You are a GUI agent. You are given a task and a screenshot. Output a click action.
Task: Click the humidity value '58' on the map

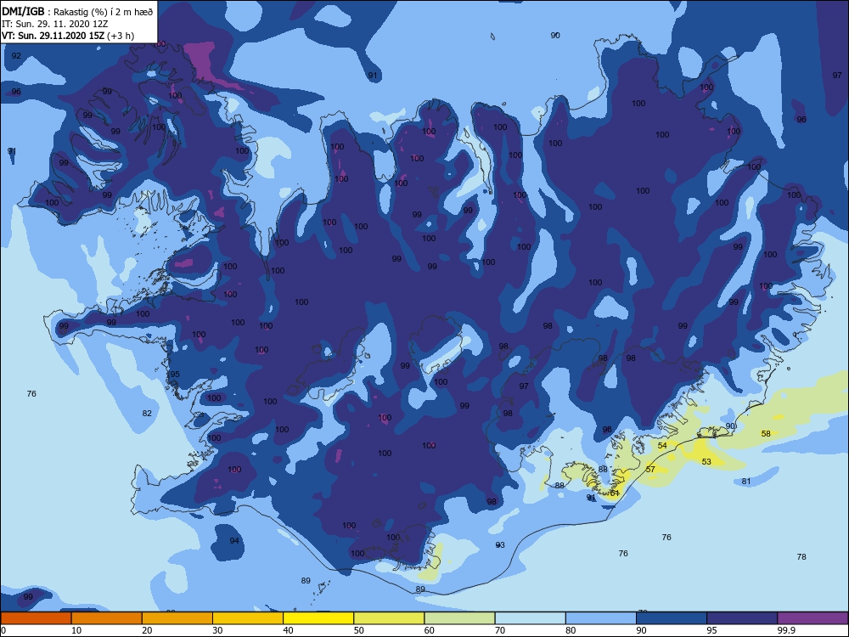(766, 433)
